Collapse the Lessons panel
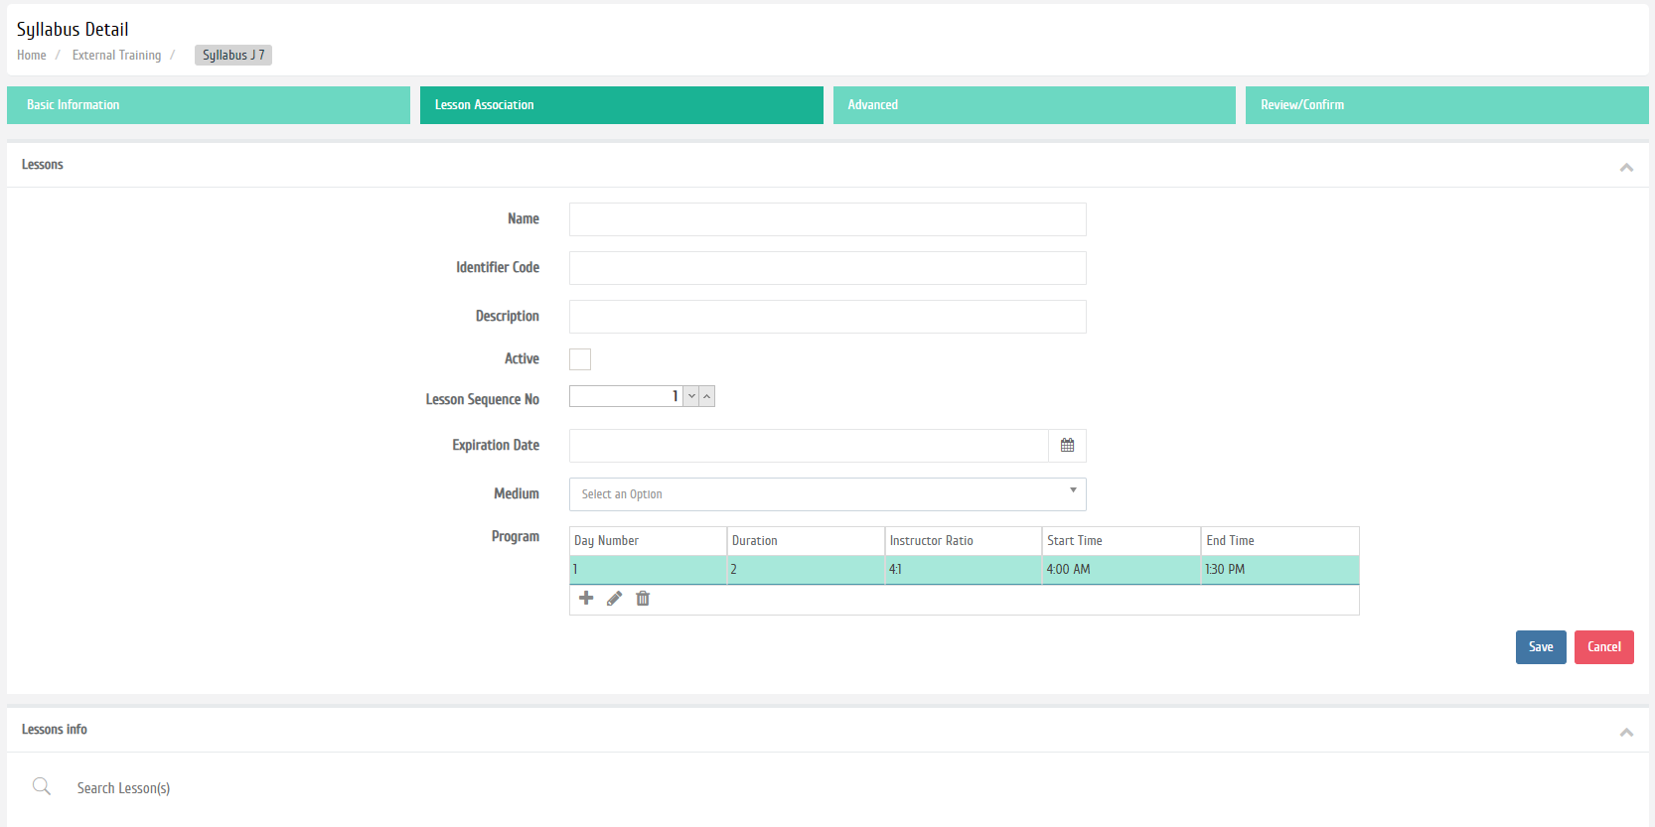The width and height of the screenshot is (1655, 827). pyautogui.click(x=1626, y=167)
